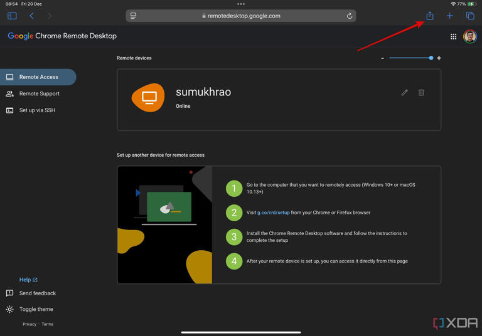The width and height of the screenshot is (482, 336).
Task: Tap the three dots at the top center
Action: [x=241, y=4]
